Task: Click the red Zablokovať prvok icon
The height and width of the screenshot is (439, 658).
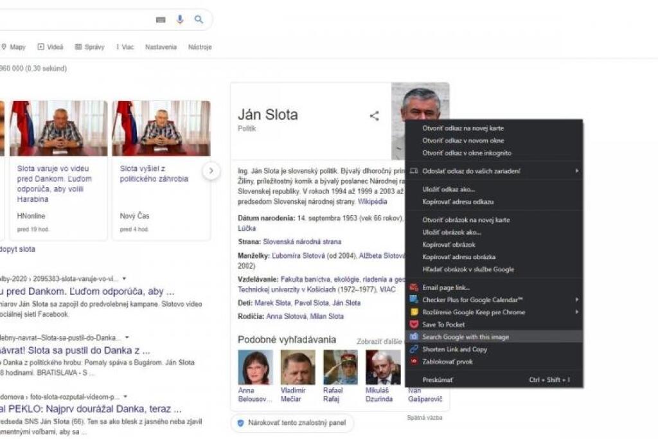Action: 414,361
